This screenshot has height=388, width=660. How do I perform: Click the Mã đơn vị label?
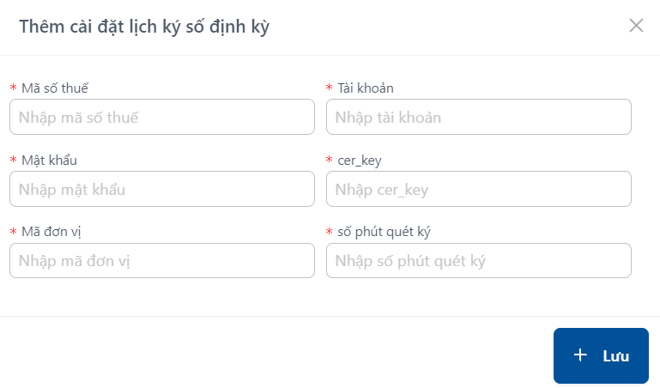pyautogui.click(x=51, y=232)
